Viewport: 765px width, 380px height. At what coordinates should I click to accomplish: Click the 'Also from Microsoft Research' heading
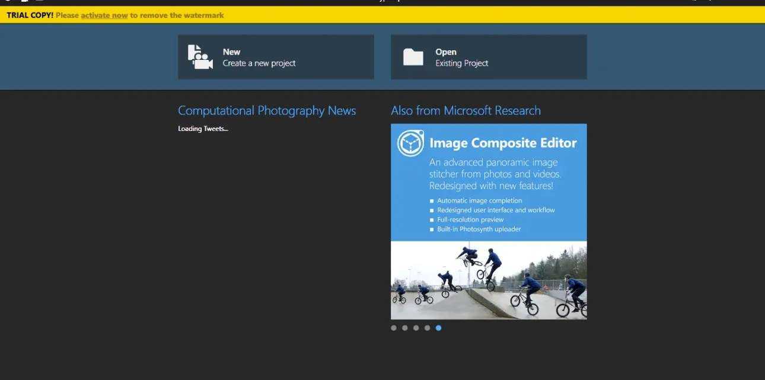[x=466, y=111]
